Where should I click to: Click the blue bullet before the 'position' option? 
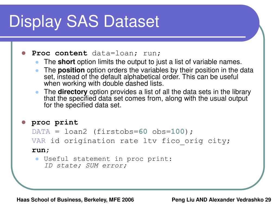[37, 70]
